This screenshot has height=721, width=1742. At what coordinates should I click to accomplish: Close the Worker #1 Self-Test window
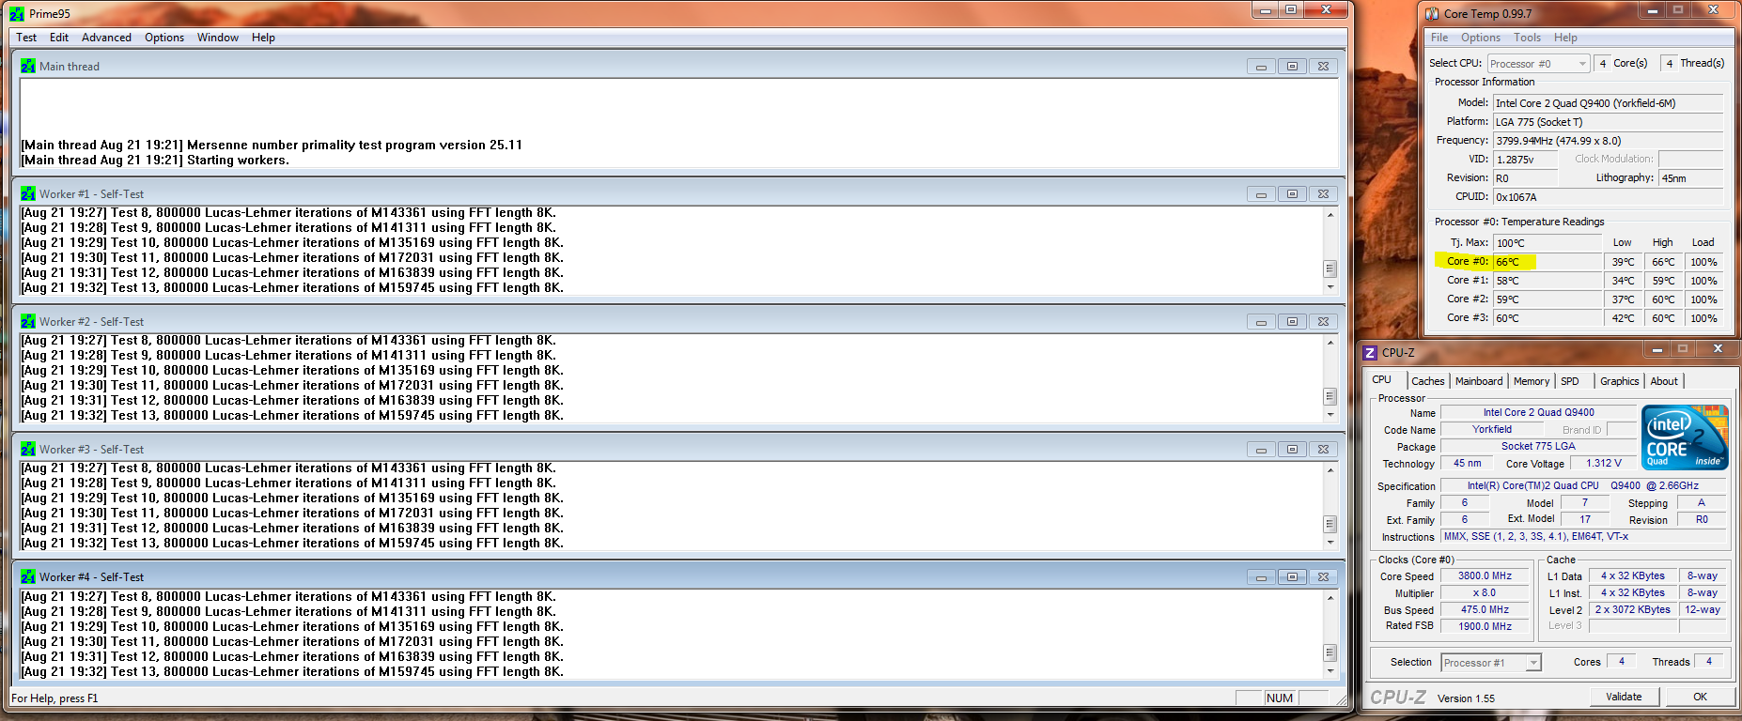tap(1323, 193)
